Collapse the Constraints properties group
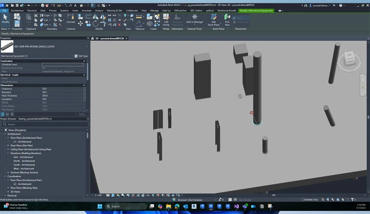 84,61
